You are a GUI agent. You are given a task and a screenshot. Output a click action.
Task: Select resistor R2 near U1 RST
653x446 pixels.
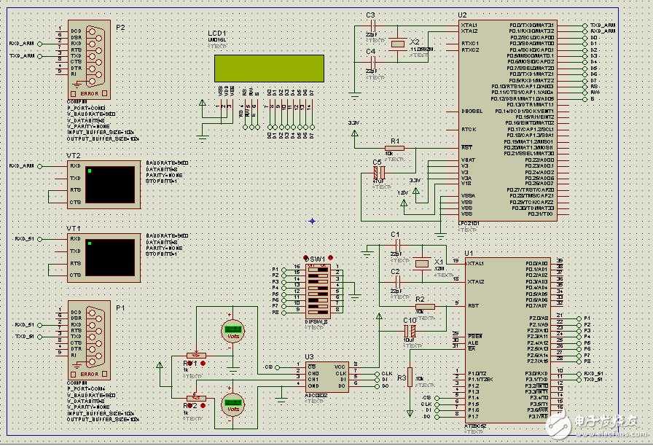click(425, 307)
